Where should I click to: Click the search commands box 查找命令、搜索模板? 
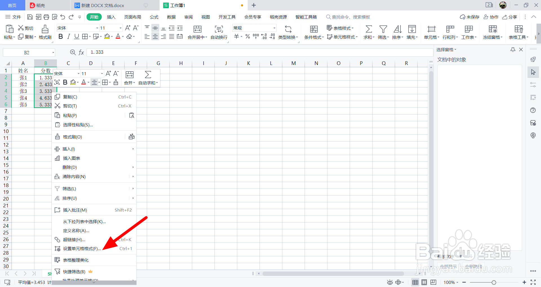(x=348, y=17)
